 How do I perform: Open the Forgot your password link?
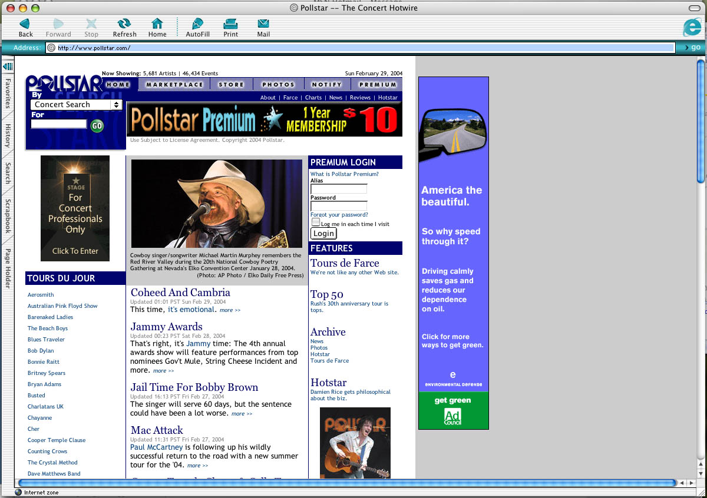tap(339, 215)
